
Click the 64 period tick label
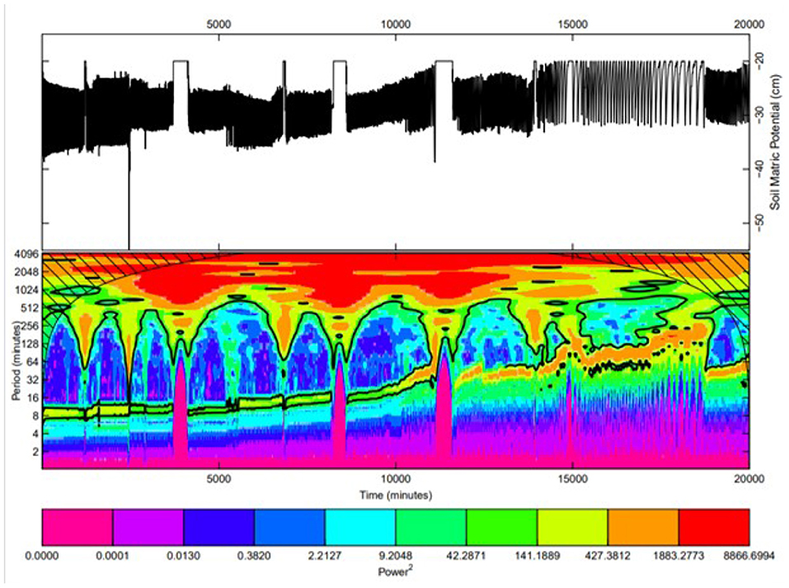click(33, 362)
